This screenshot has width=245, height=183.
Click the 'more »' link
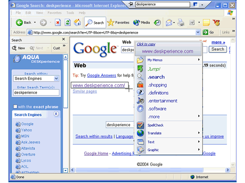point(218,42)
